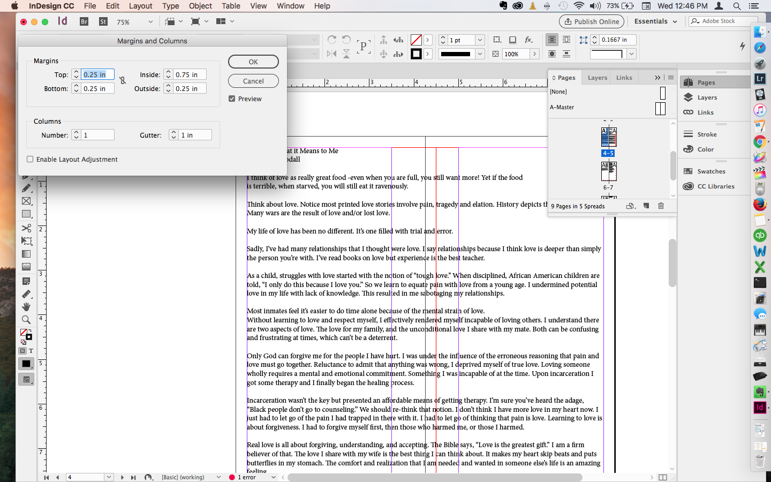The image size is (771, 482).
Task: Click the Bridge (Br) icon
Action: [x=84, y=21]
